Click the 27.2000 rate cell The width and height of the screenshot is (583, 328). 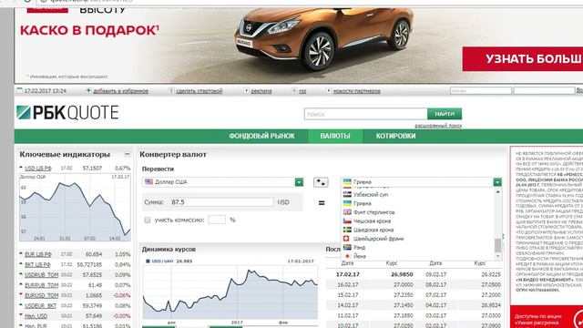coord(491,295)
